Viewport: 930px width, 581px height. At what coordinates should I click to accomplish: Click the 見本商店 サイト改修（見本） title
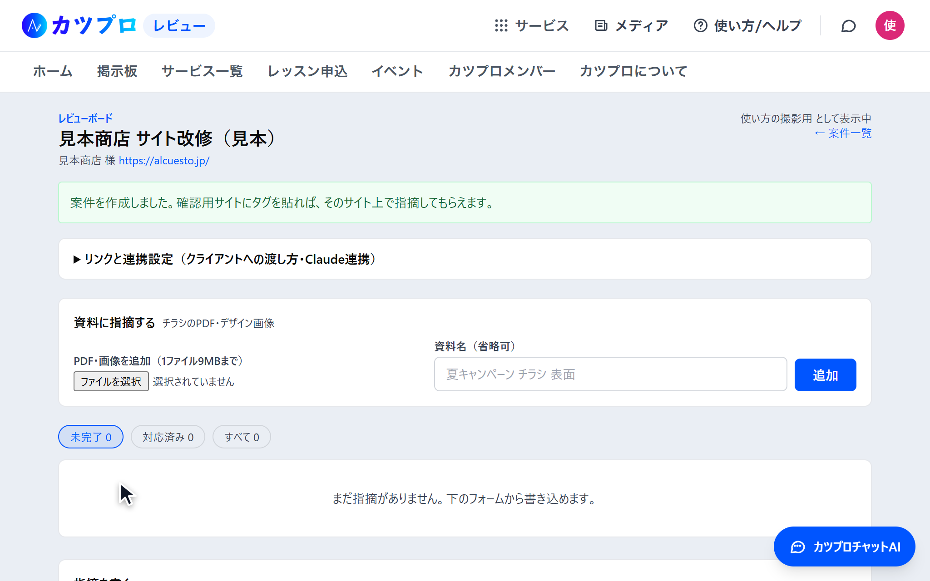[168, 138]
